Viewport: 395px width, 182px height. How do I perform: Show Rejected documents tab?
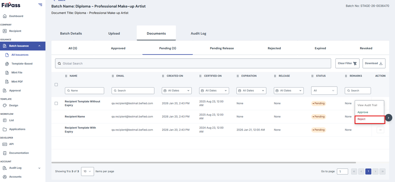tap(274, 48)
